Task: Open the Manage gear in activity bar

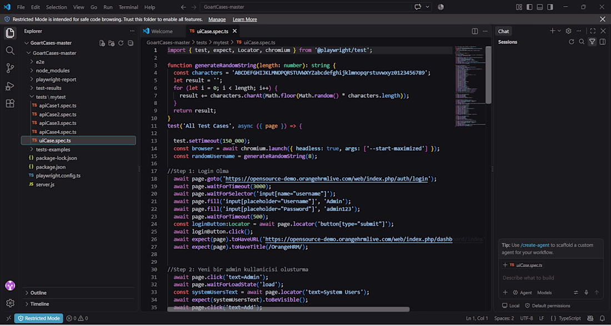Action: (10, 303)
